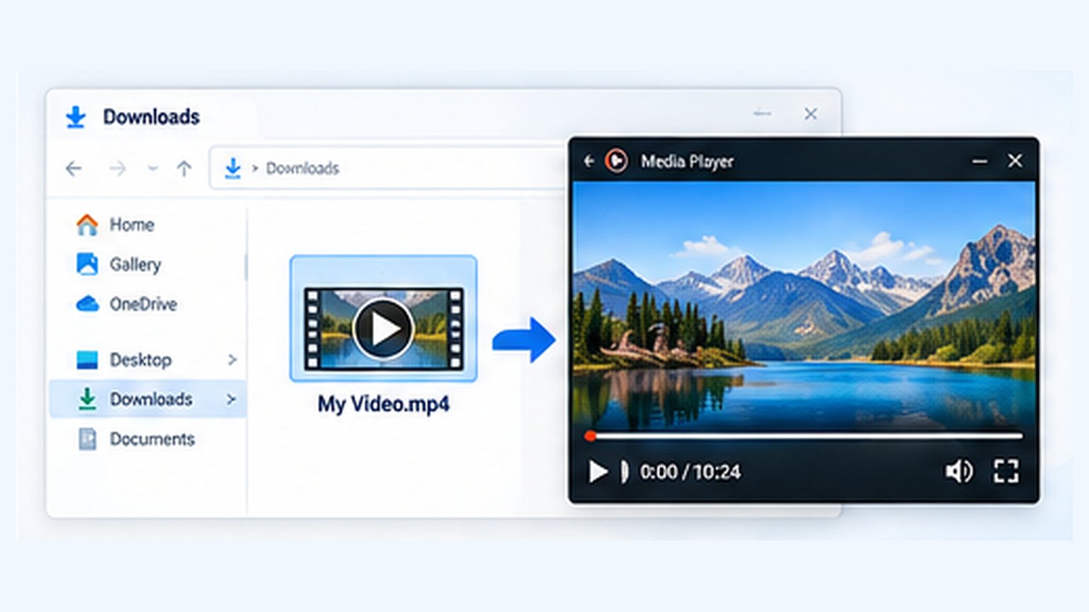Click the Downloads breadcrumb in the address bar

[303, 169]
